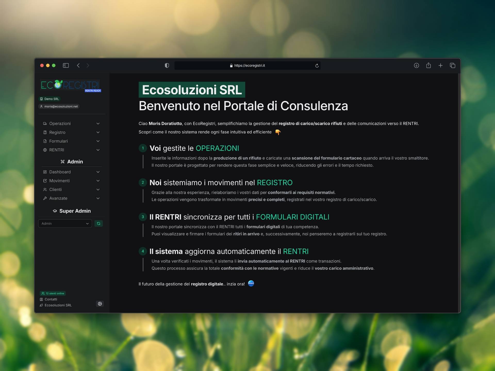
Task: Click the browser share icon
Action: (428, 65)
